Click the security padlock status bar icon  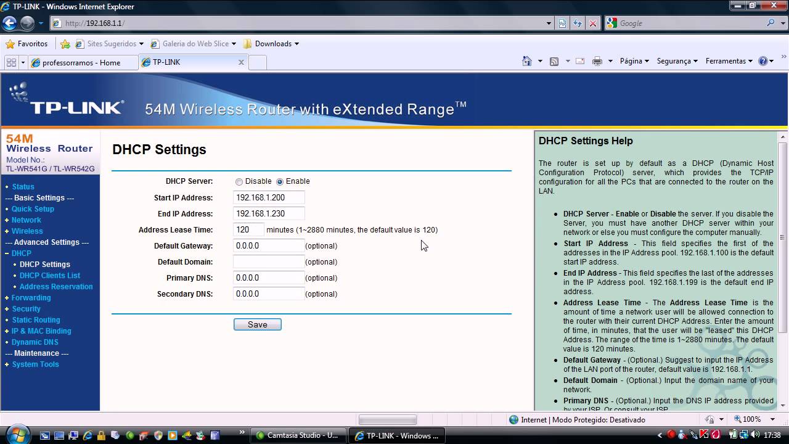(710, 419)
